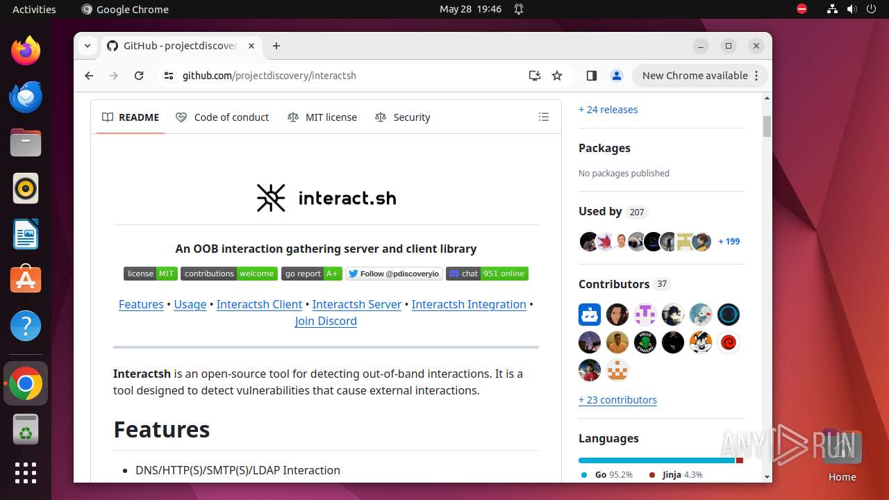Open Rhythmbox music player in dock
The height and width of the screenshot is (500, 889).
[x=26, y=188]
